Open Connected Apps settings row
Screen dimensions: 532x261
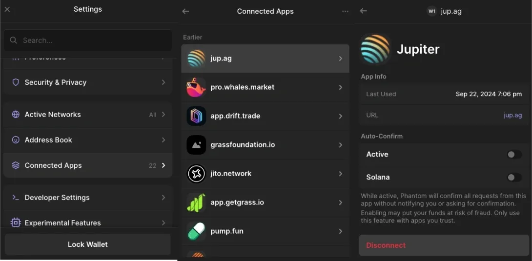(x=87, y=165)
